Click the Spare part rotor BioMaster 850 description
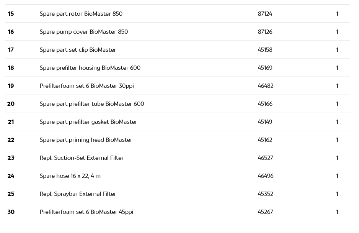 [81, 14]
